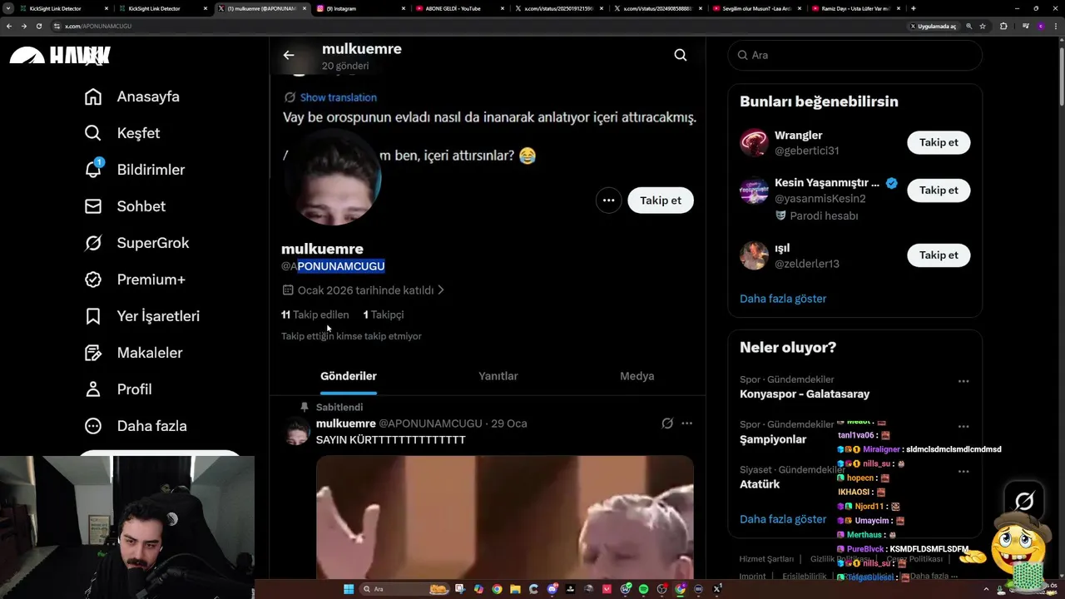Screen dimensions: 1065x599
Task: Switch to Ramiz Dayı YouTube tab
Action: [x=856, y=8]
